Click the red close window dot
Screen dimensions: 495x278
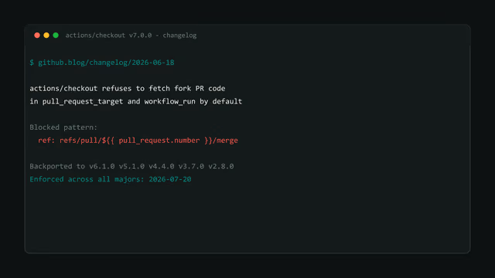click(37, 36)
